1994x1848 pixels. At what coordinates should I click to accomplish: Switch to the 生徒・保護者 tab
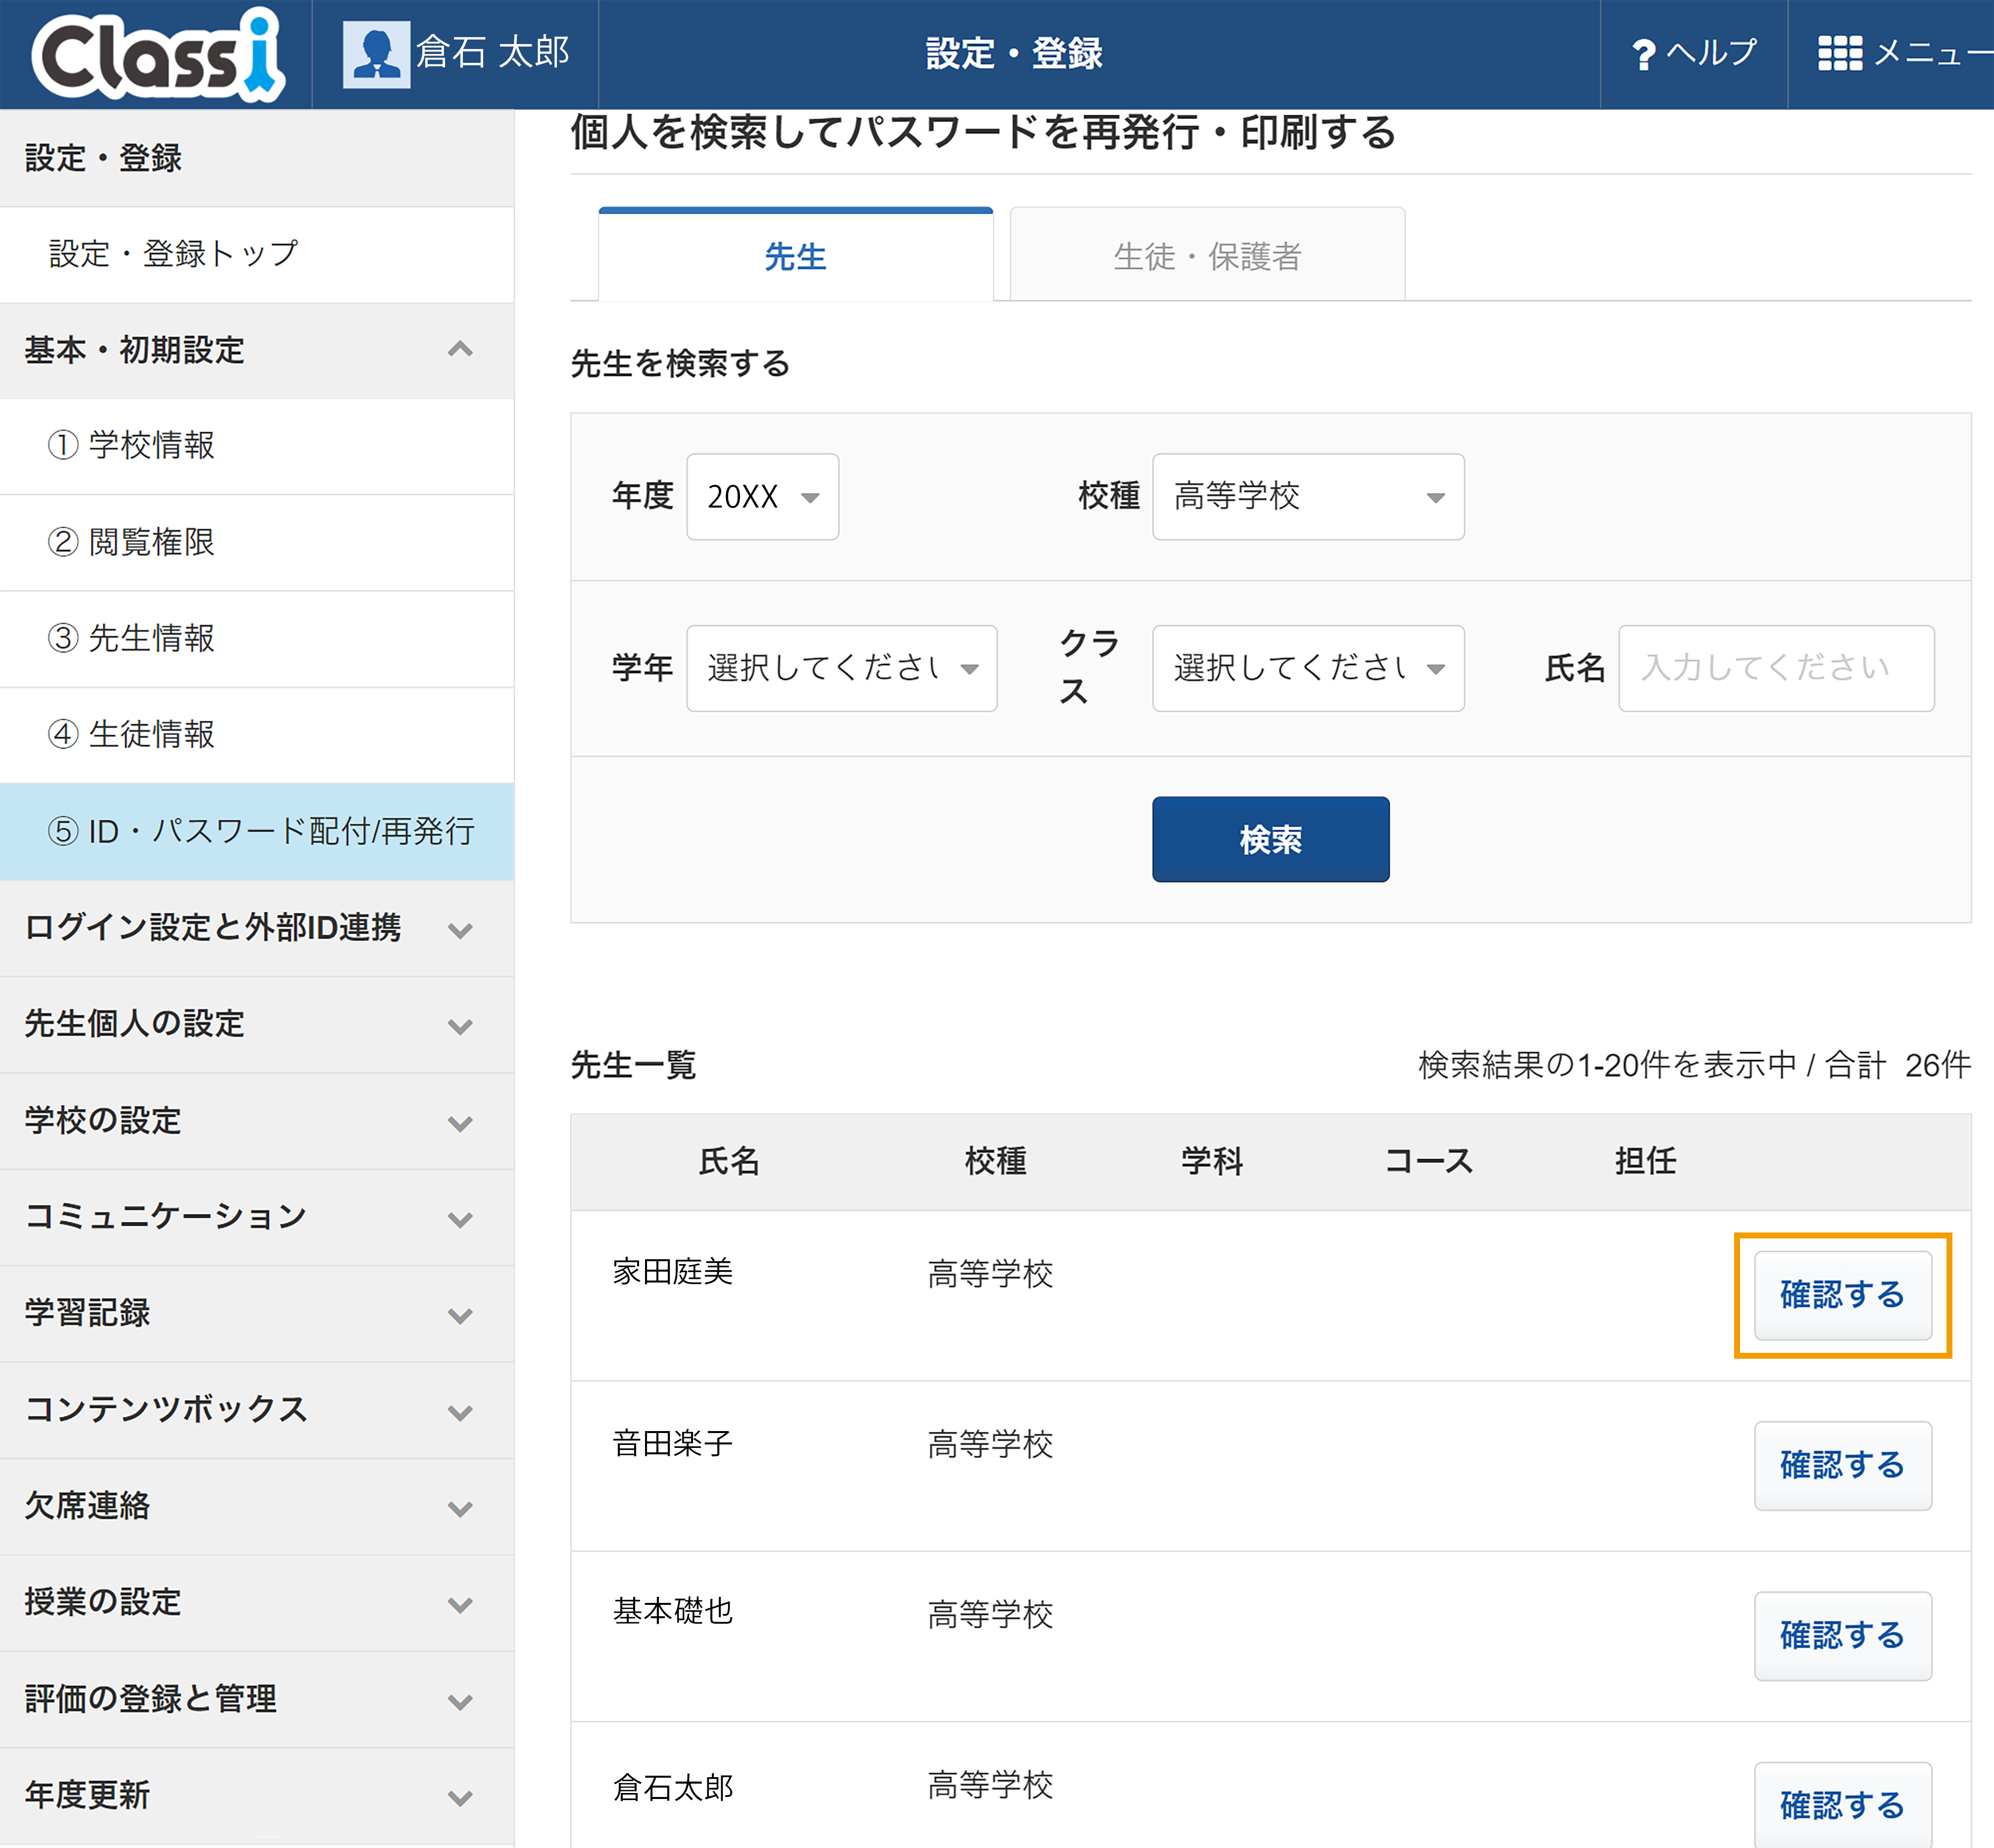[1207, 255]
